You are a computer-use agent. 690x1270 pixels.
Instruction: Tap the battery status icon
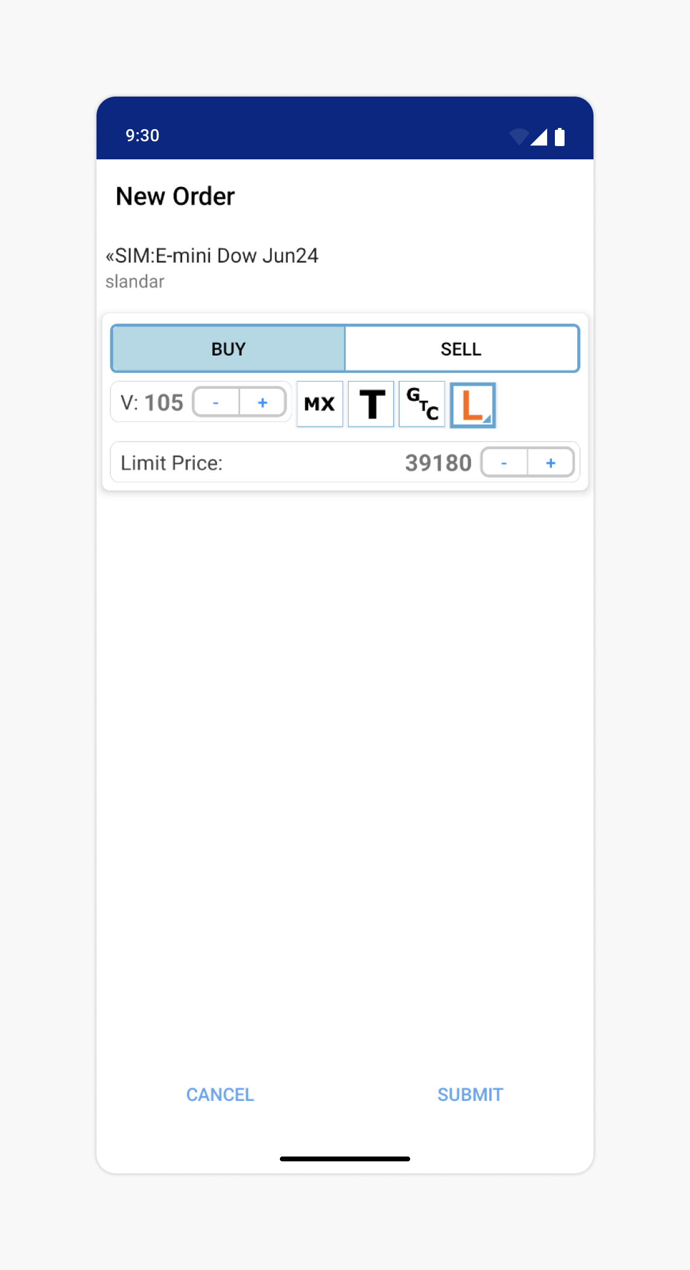[x=560, y=137]
